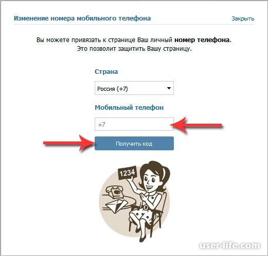The height and width of the screenshot is (256, 268).
Task: Click the Это позволит защитить Вашу страницу line
Action: 134,49
